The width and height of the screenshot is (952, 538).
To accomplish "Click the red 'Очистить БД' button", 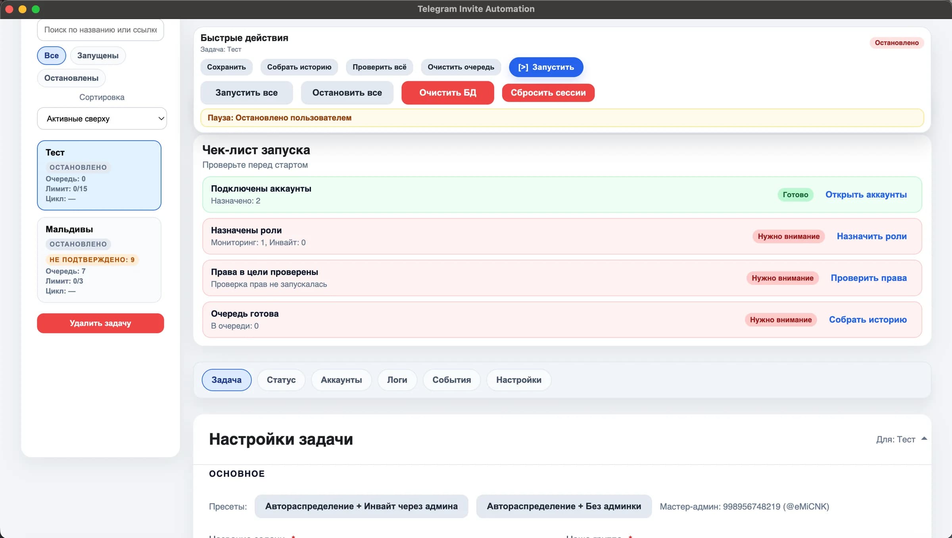I will [448, 93].
